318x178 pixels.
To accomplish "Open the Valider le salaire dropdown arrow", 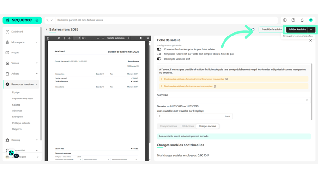I will 311,29.
